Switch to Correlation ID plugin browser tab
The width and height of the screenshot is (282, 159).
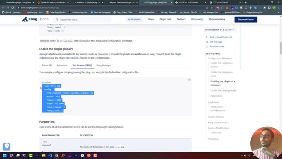(x=87, y=3)
